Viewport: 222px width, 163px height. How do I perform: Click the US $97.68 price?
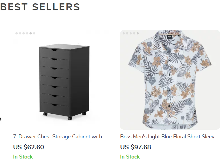136,147
